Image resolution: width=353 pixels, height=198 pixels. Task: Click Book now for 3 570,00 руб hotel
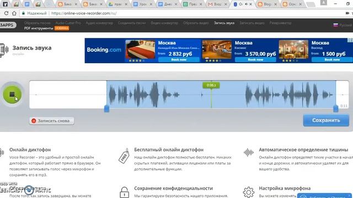[255, 60]
